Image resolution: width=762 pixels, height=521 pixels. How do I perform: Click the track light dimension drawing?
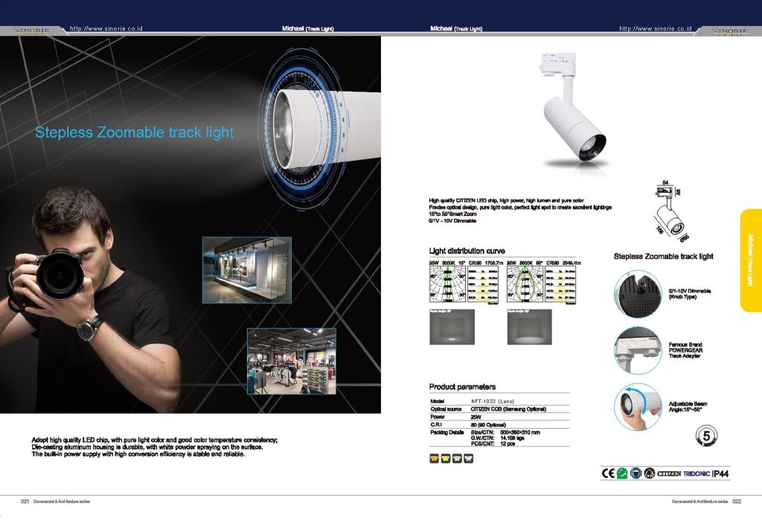click(670, 211)
